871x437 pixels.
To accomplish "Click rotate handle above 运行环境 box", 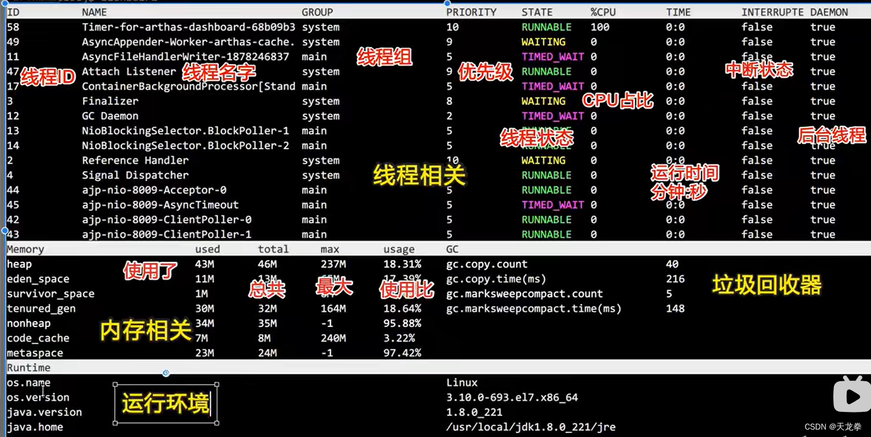I will point(166,373).
